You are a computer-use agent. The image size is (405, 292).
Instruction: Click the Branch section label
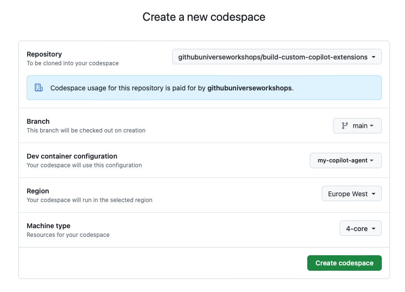(38, 121)
